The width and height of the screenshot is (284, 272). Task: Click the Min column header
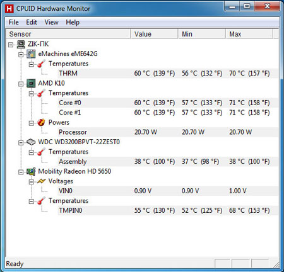coord(202,34)
